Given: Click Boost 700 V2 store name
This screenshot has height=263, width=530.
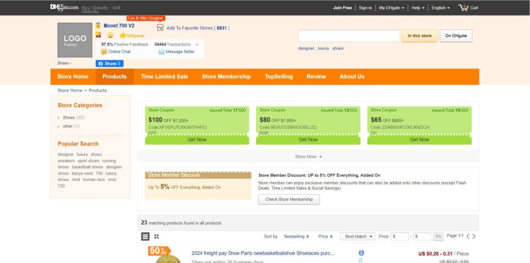Looking at the screenshot, I should [x=119, y=26].
